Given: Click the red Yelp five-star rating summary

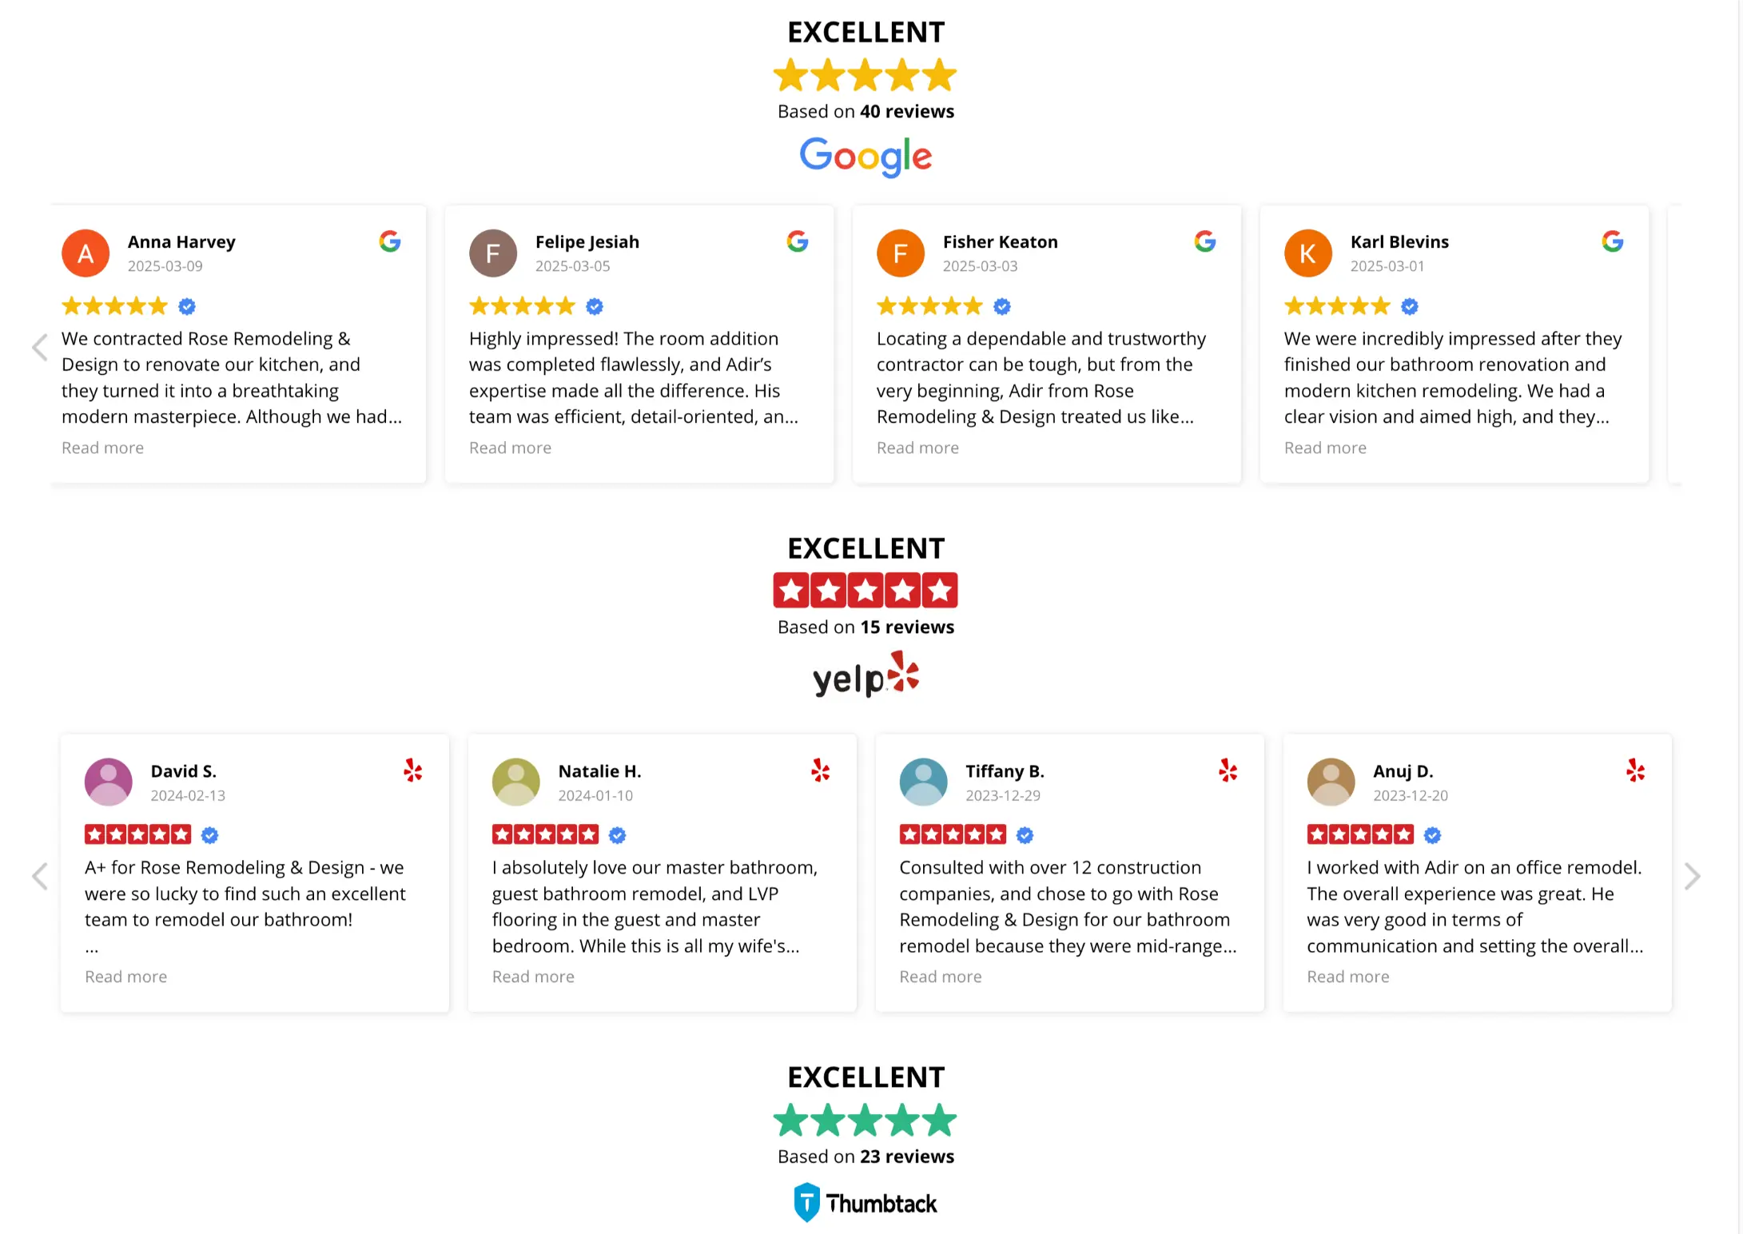Looking at the screenshot, I should [x=866, y=591].
